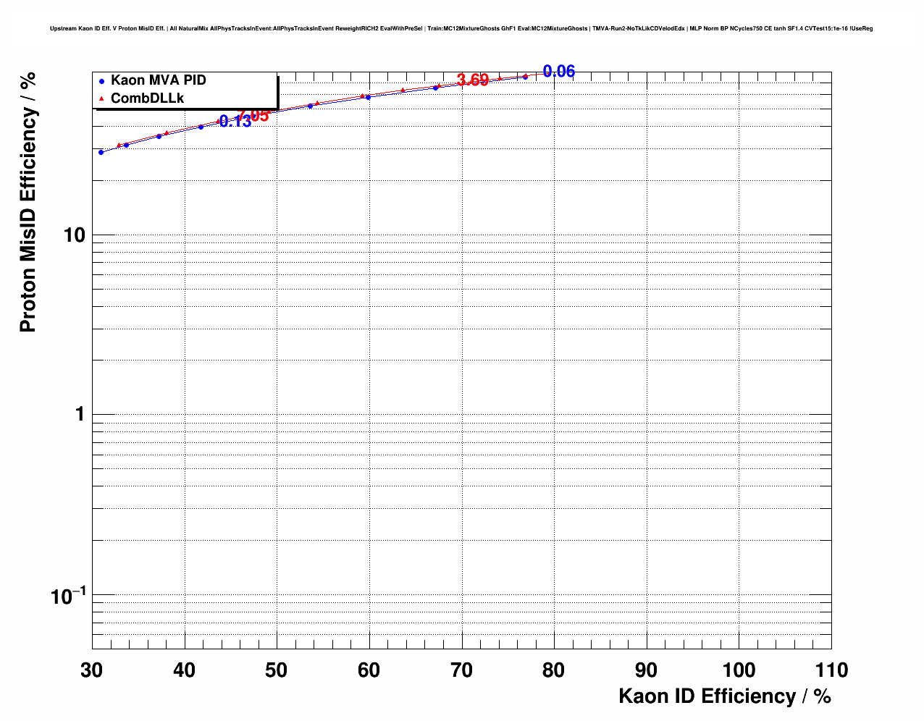
Task: Click the red triangle legend marker
Action: coord(102,98)
